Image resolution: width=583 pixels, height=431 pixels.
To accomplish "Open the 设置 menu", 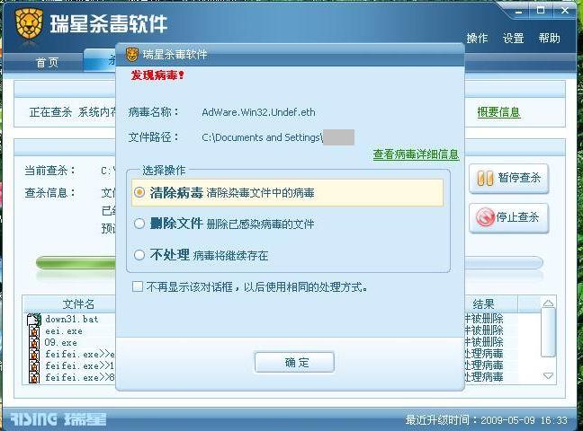I will point(513,38).
